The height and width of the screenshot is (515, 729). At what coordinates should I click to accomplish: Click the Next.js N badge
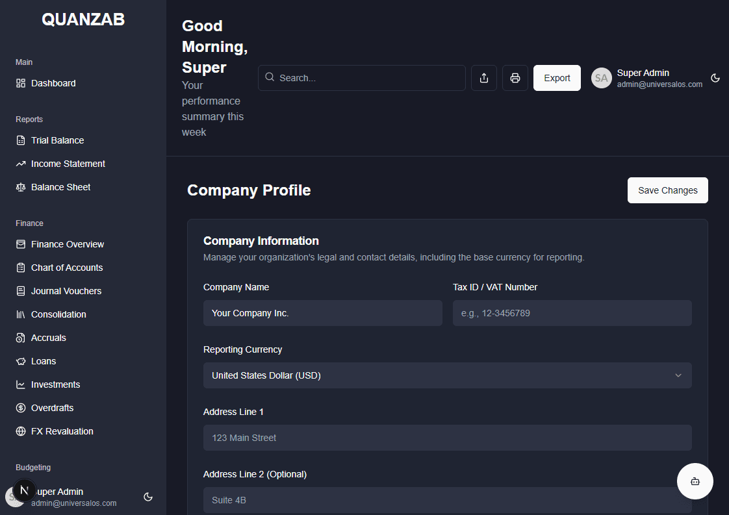(24, 490)
